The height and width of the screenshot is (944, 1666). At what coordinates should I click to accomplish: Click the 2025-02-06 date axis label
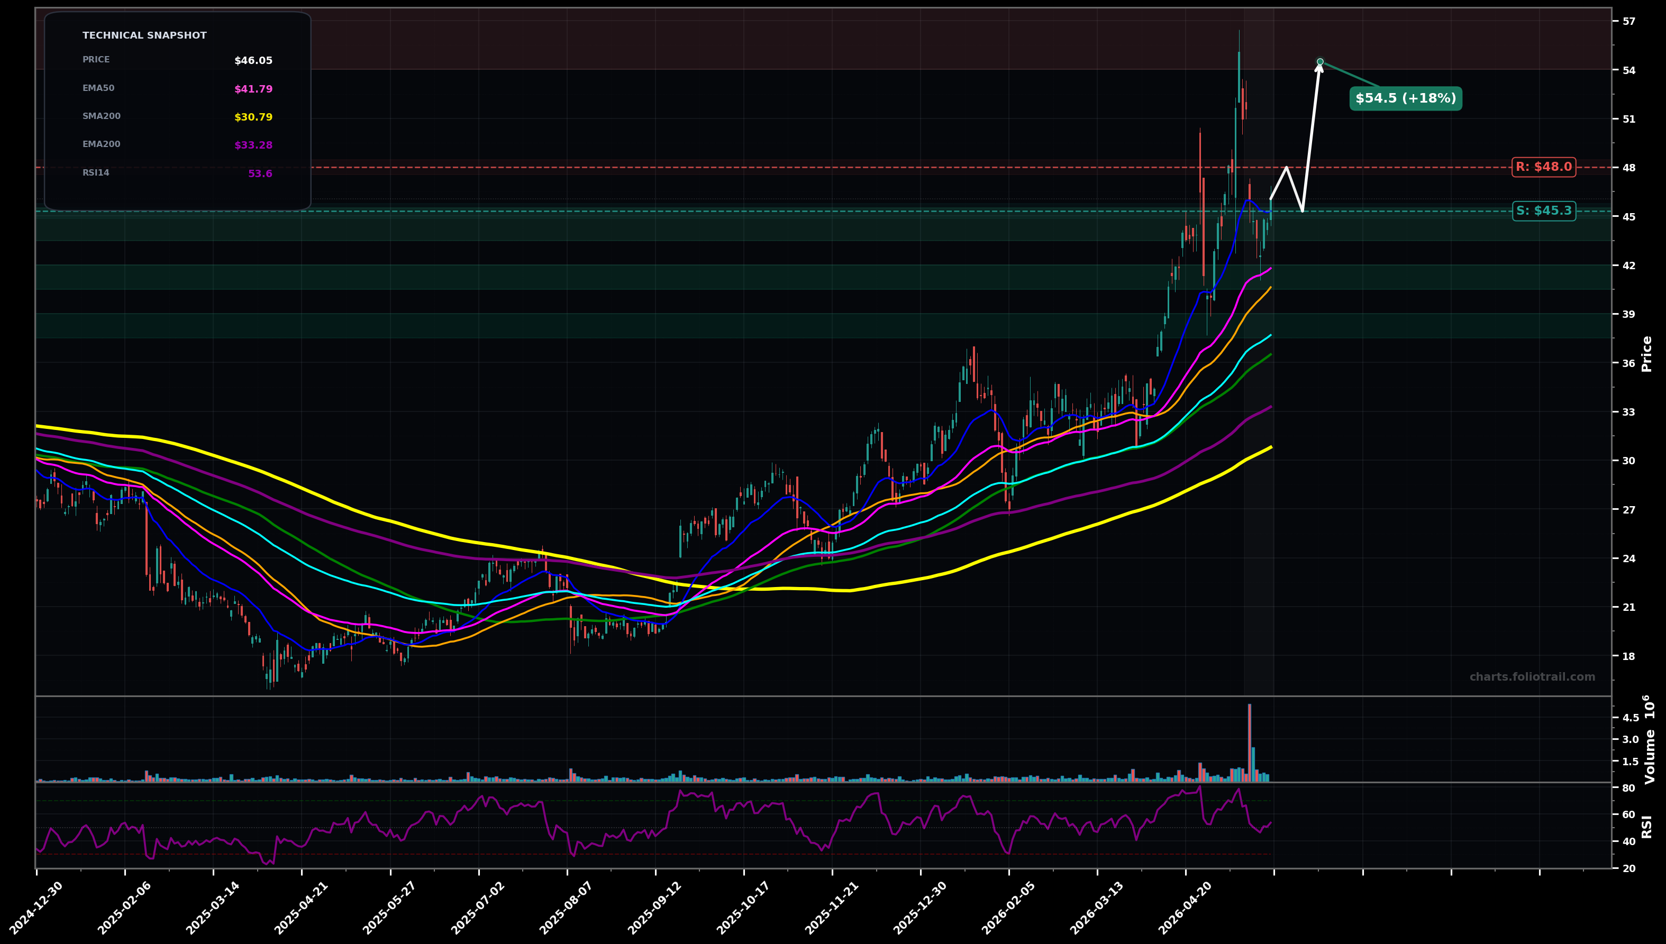pyautogui.click(x=125, y=908)
